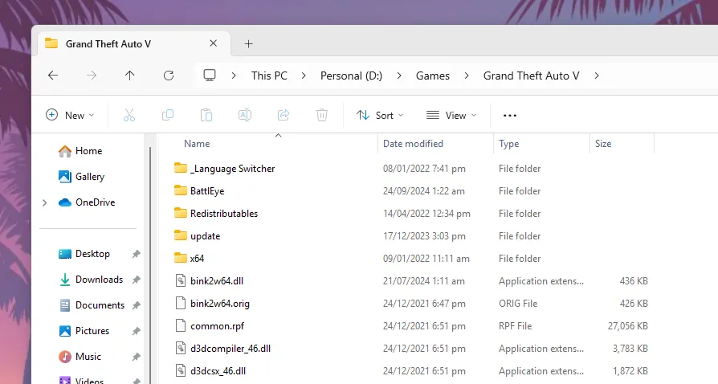718x384 pixels.
Task: Open the View dropdown menu
Action: click(x=451, y=115)
